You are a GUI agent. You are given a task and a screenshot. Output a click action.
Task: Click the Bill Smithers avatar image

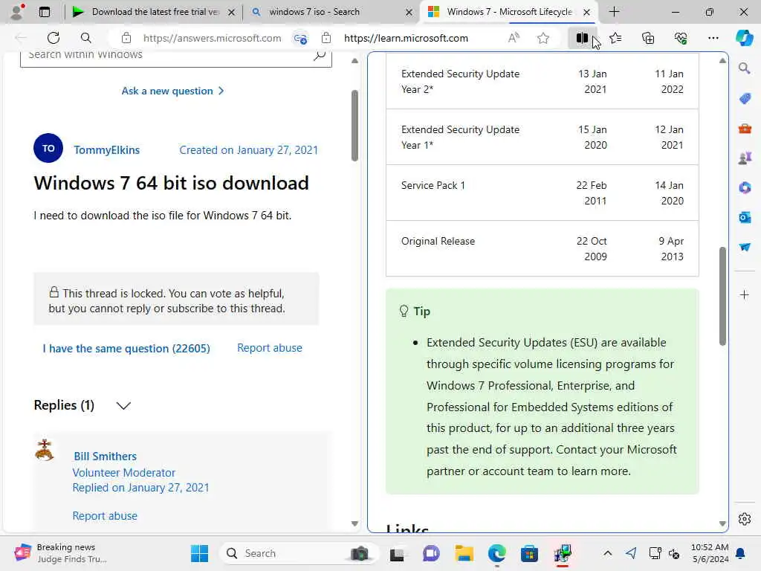point(45,450)
